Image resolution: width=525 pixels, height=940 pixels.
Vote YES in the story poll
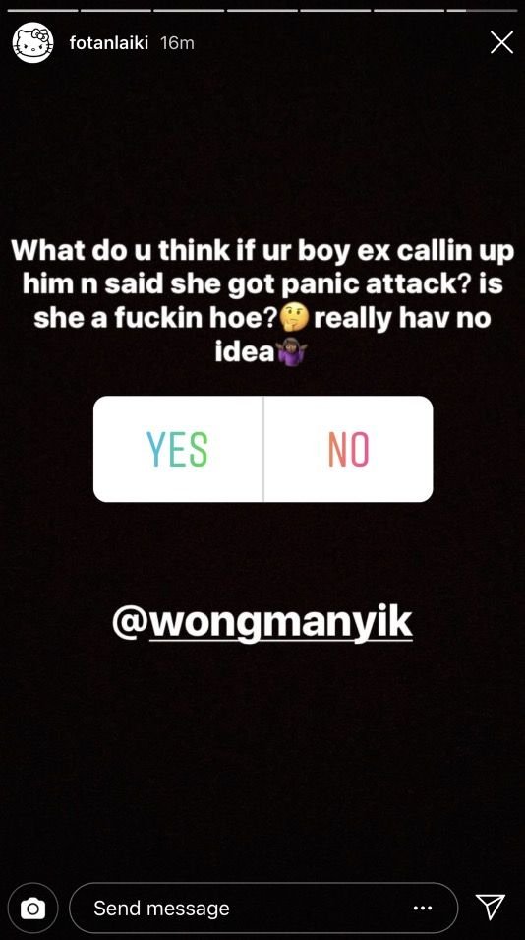pyautogui.click(x=178, y=449)
